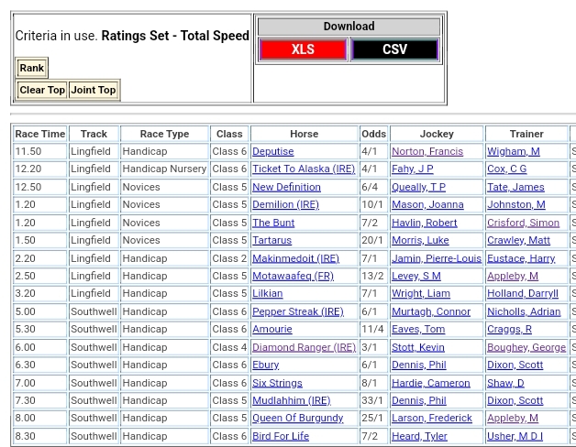Open Ticket To Alaska (IRE) horse page

[x=304, y=169]
